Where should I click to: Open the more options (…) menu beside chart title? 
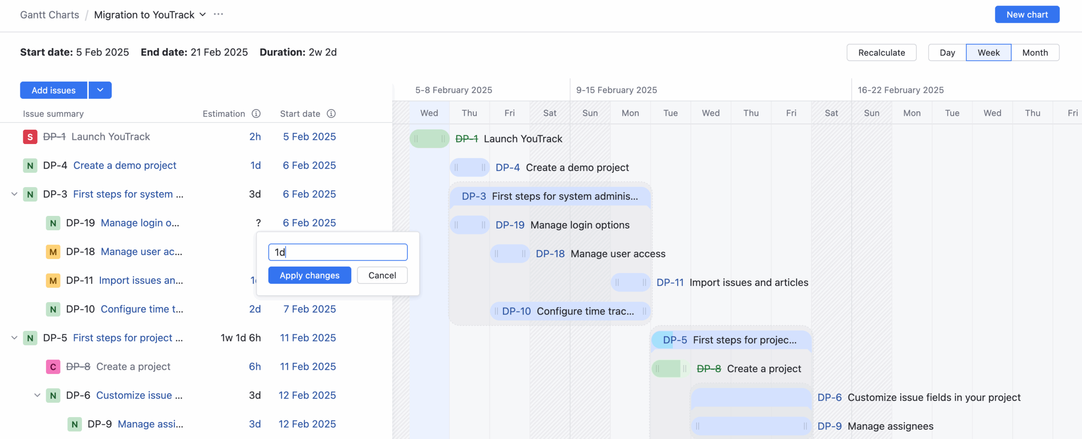click(218, 14)
